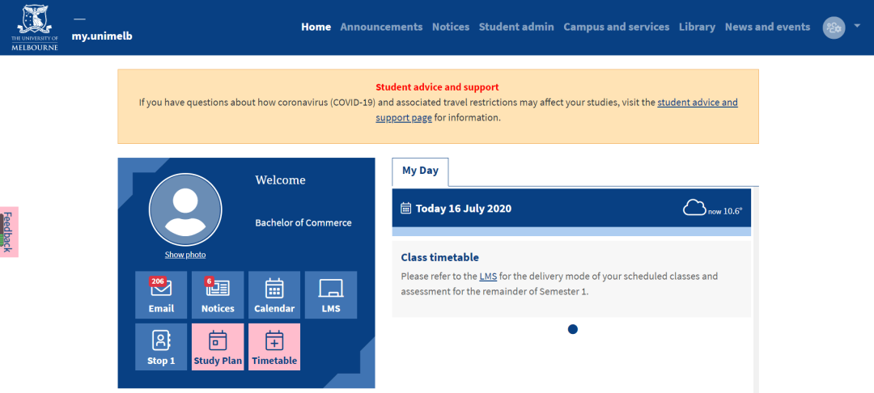
Task: Click the carousel dot indicator
Action: point(572,330)
